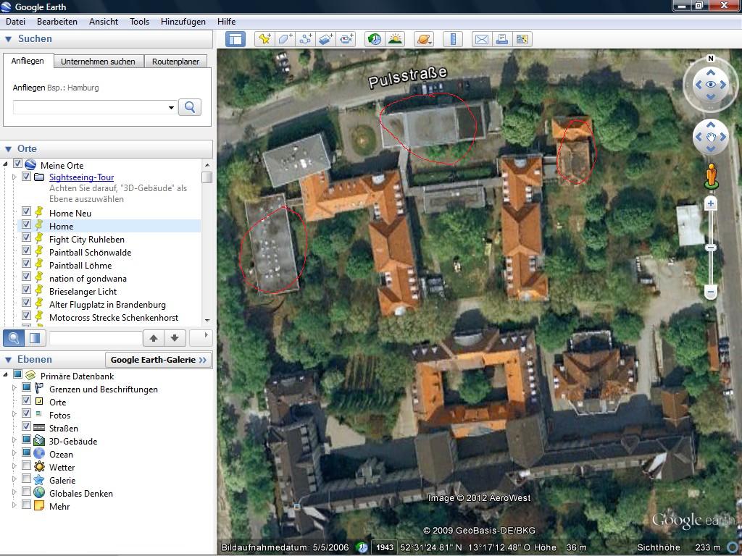This screenshot has height=556, width=742.
Task: Add a new placemark with pushpin tool
Action: 264,39
